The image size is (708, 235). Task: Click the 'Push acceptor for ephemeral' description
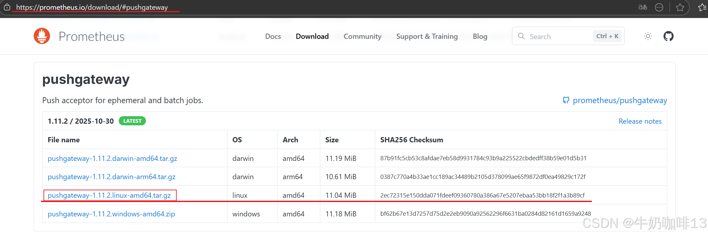click(123, 100)
